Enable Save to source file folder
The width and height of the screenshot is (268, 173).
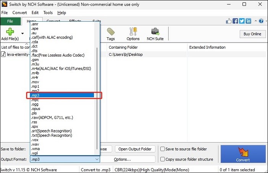tap(163, 149)
